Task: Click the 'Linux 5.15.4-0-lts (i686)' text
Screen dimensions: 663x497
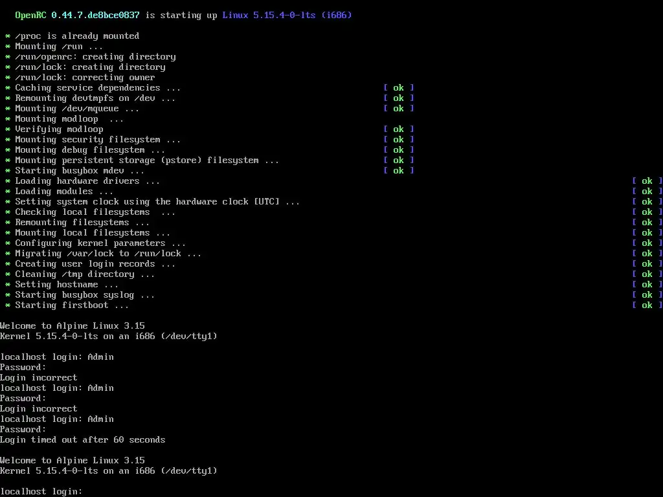Action: click(x=287, y=16)
